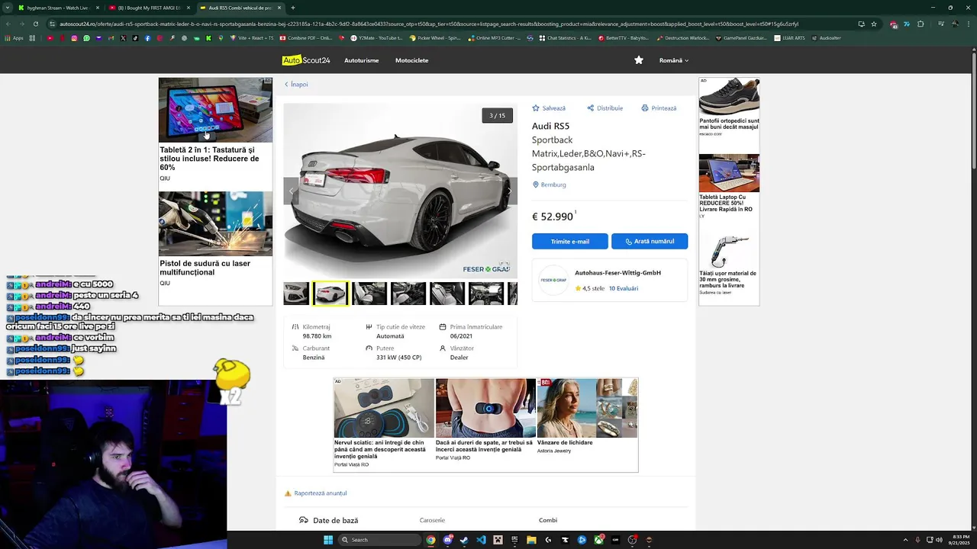Open Chrome from the taskbar
This screenshot has height=549, width=977.
point(430,540)
